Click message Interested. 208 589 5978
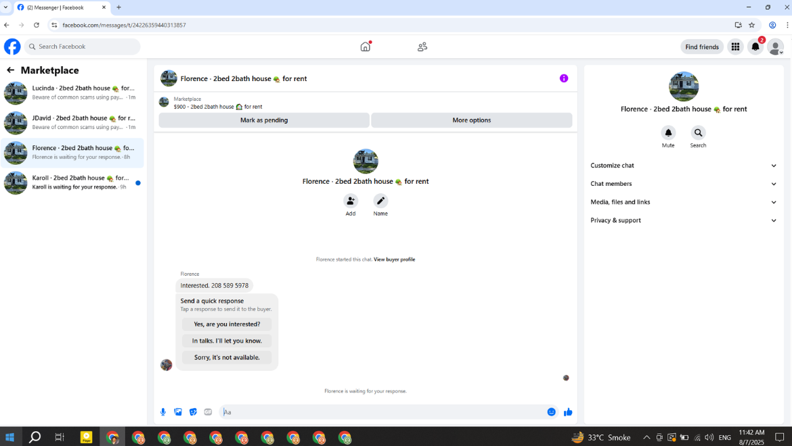 (x=214, y=285)
